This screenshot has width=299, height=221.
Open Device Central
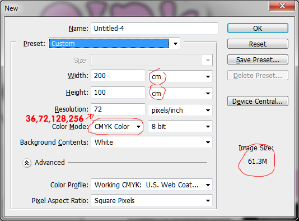258,101
